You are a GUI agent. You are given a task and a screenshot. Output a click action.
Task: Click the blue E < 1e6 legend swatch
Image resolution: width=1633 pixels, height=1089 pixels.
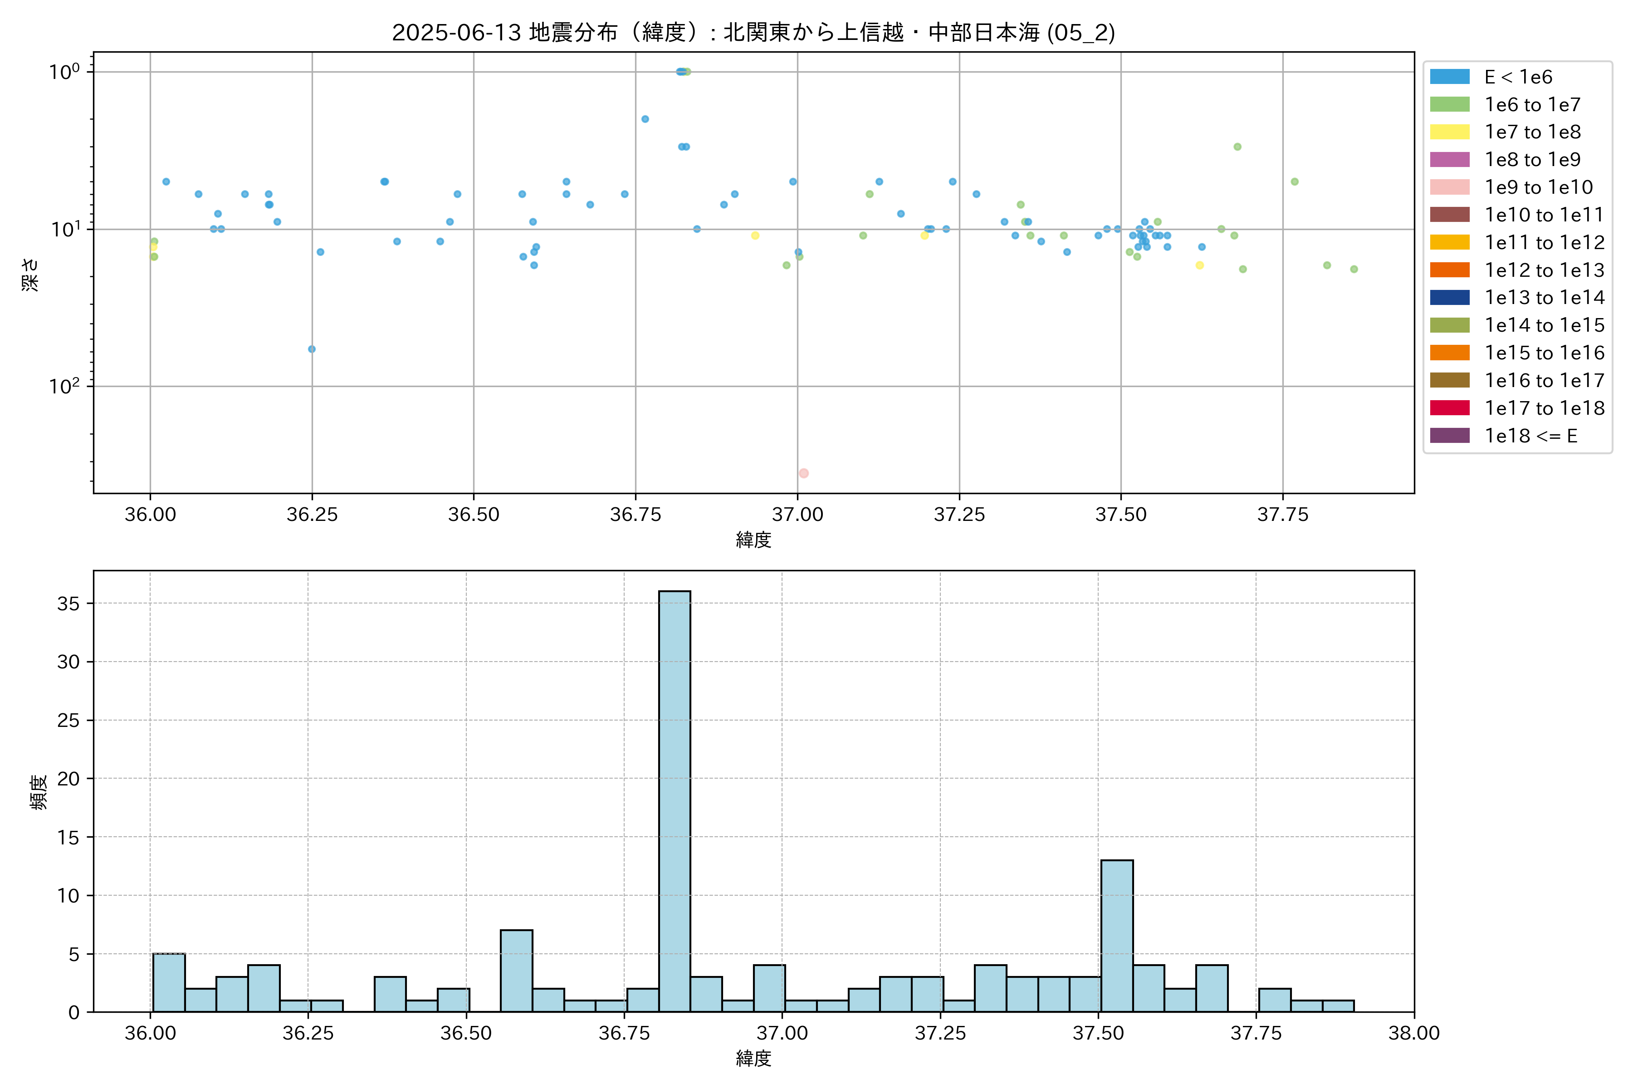click(x=1449, y=77)
